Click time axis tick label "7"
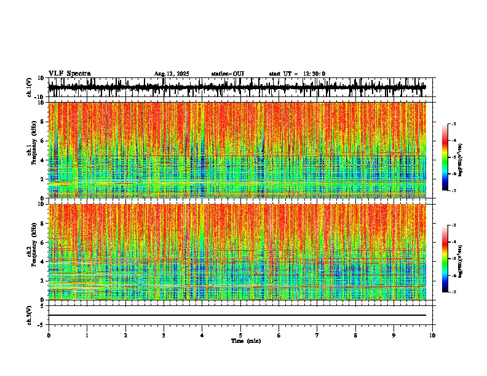Viewport: 487px width, 376px height. click(x=317, y=335)
